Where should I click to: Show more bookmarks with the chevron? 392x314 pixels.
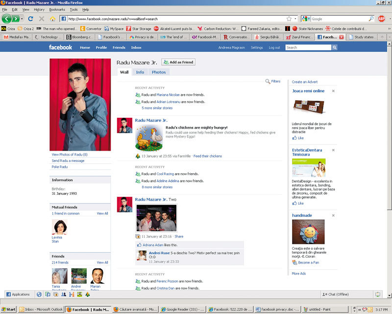[x=389, y=28]
